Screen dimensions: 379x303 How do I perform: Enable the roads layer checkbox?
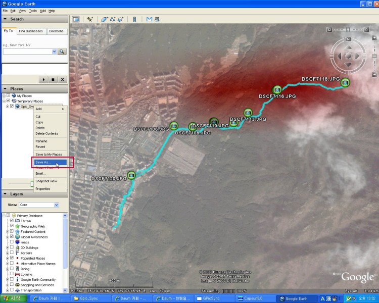point(12,242)
